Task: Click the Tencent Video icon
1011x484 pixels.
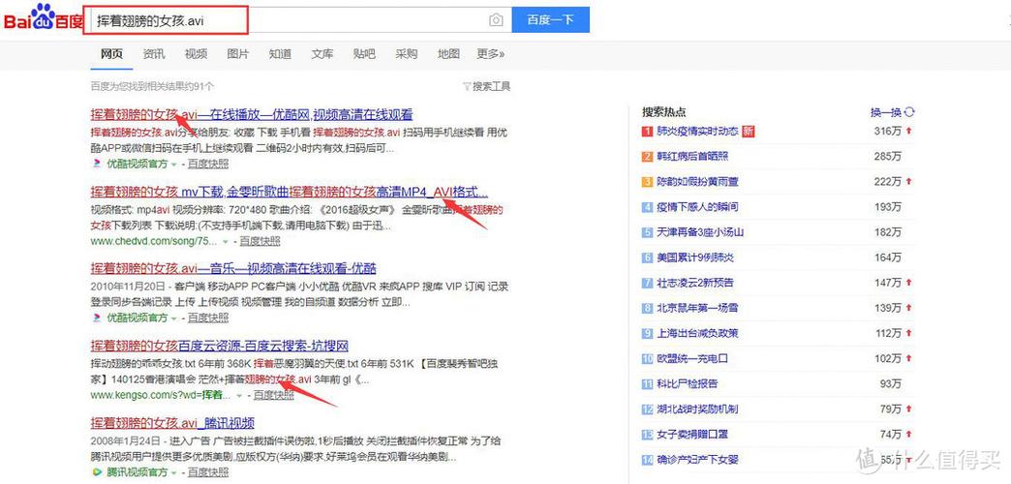Action: click(97, 472)
